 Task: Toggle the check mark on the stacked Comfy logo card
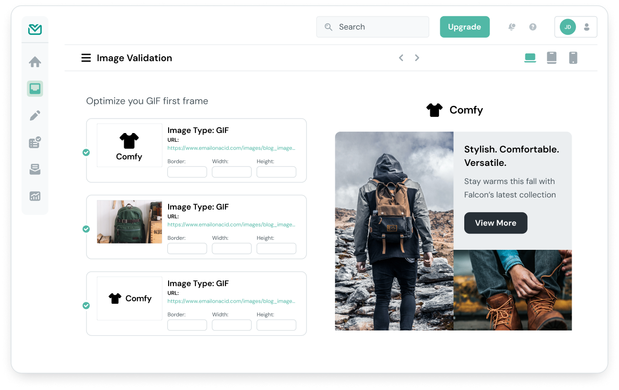[x=86, y=153]
